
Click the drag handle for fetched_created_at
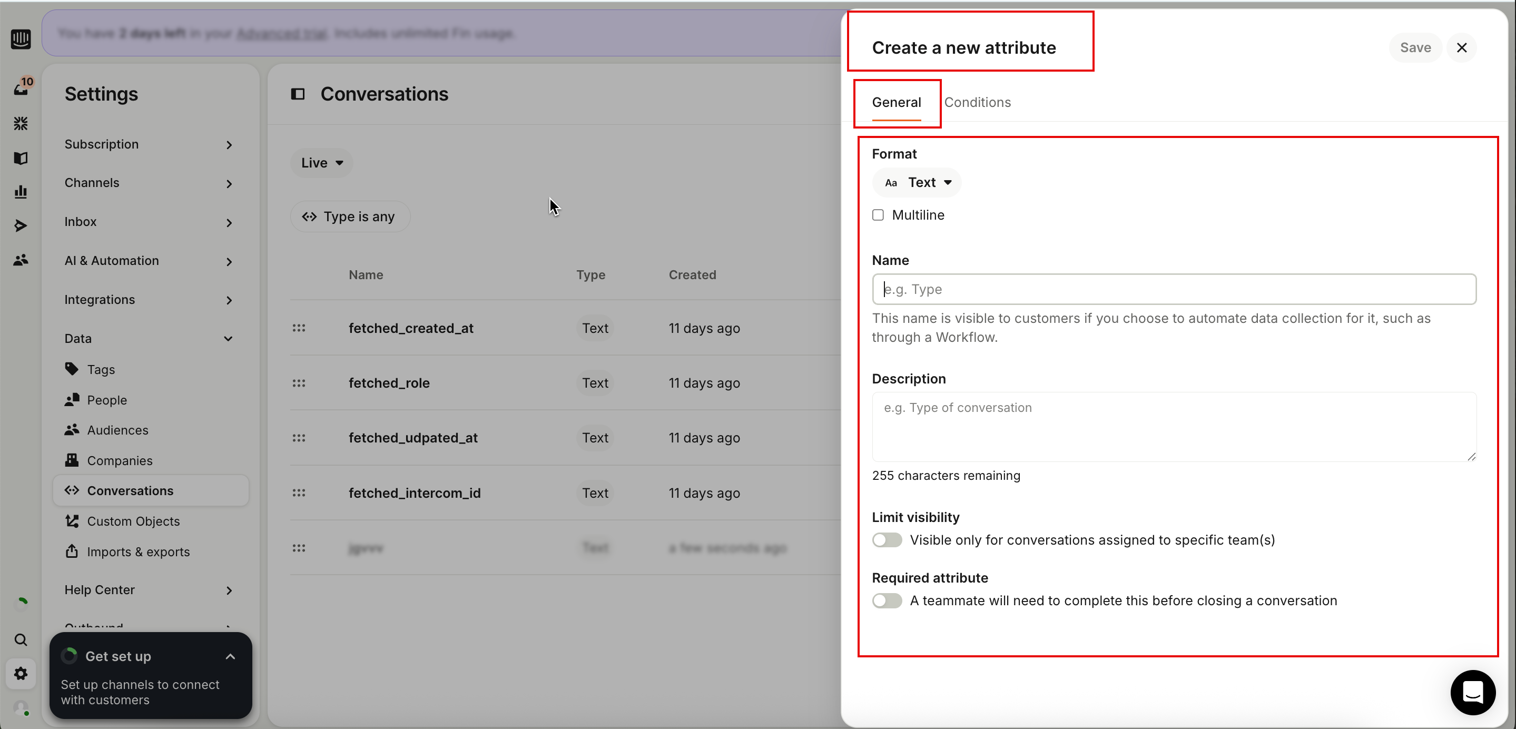click(299, 328)
